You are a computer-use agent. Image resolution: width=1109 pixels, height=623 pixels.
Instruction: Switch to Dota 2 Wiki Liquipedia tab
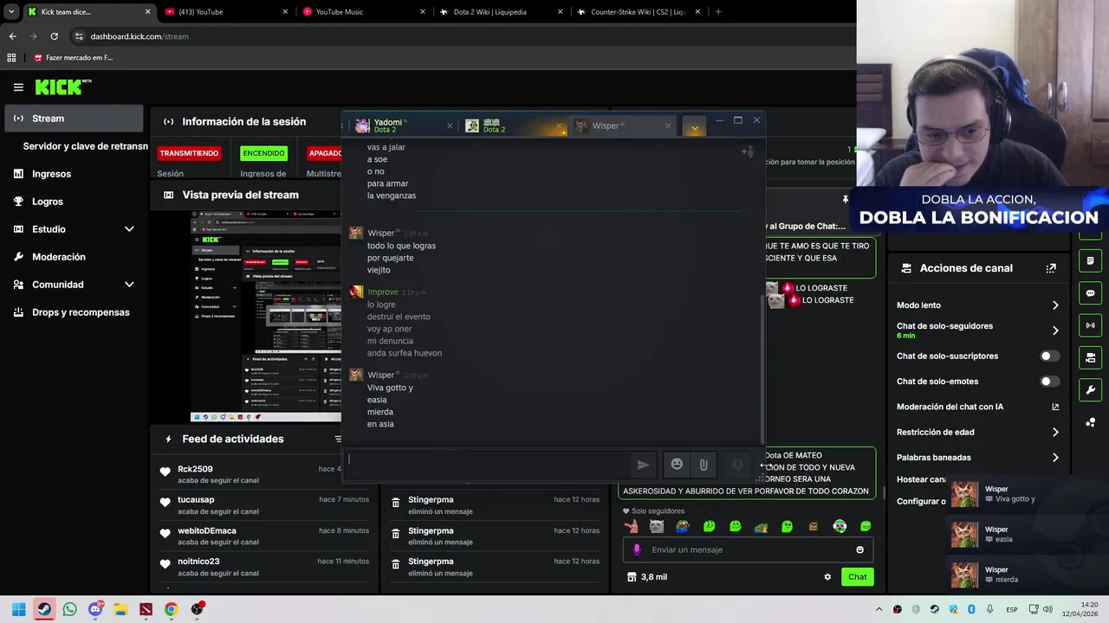503,12
